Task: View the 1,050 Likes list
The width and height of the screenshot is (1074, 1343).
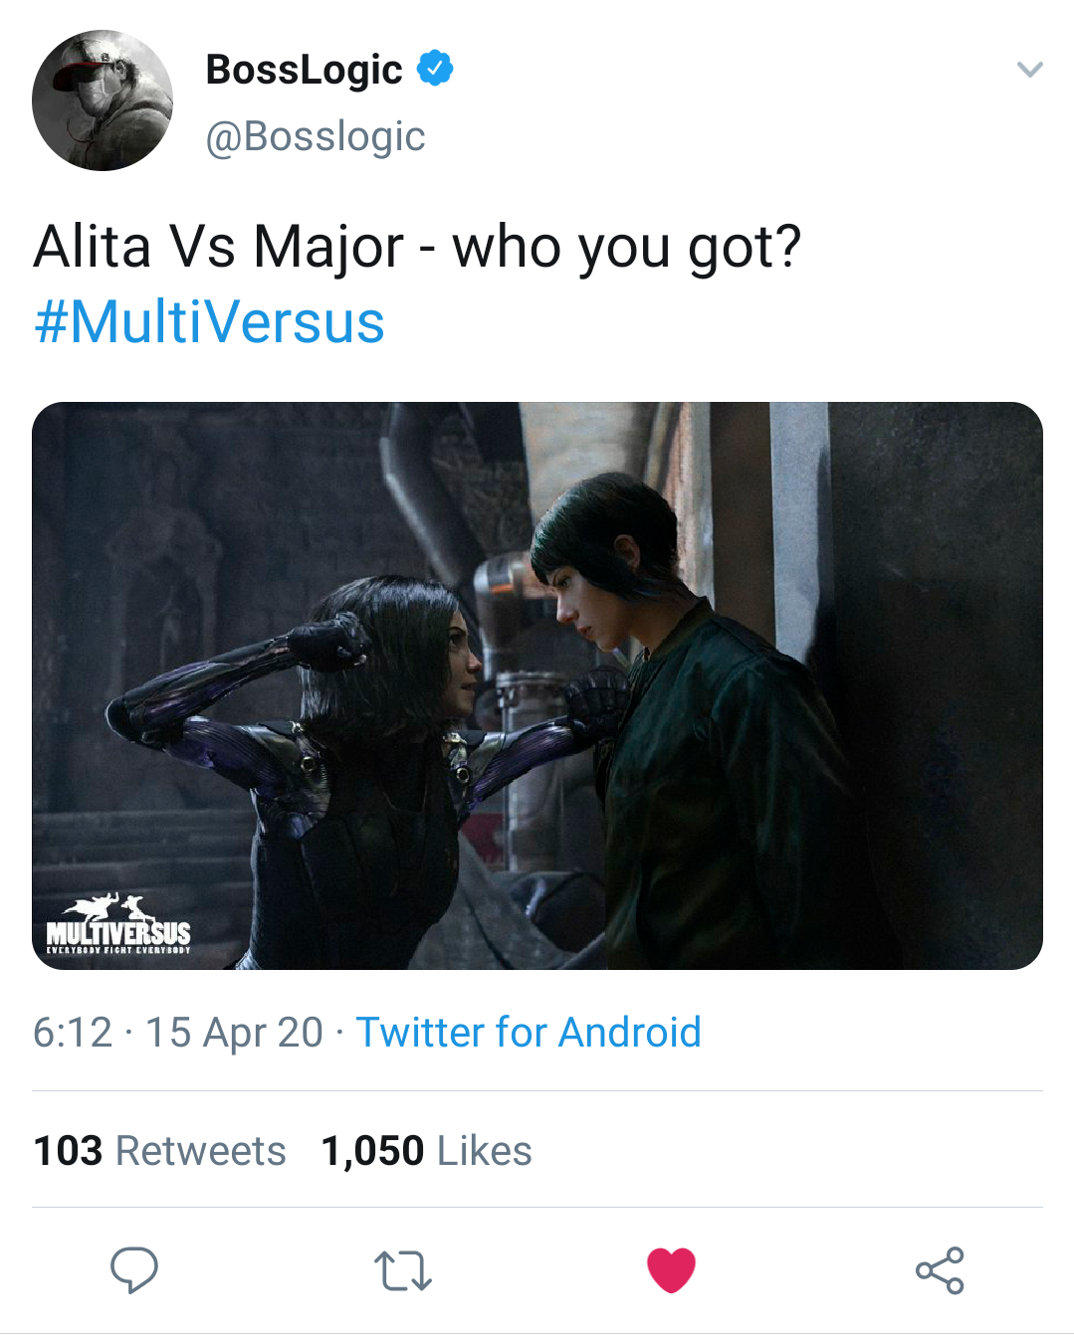Action: point(426,1151)
